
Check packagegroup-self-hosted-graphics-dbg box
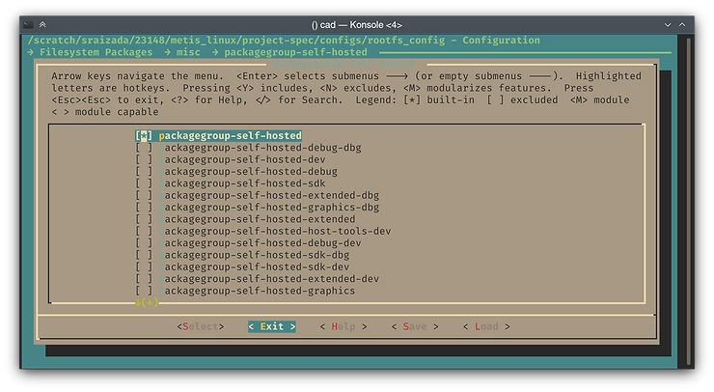(x=144, y=208)
